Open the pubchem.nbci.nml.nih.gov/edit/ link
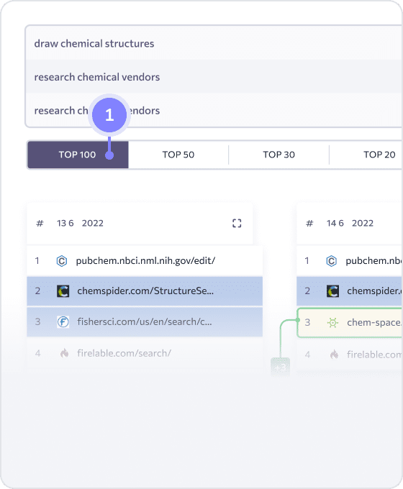Viewport: 403px width, 489px height. [145, 261]
